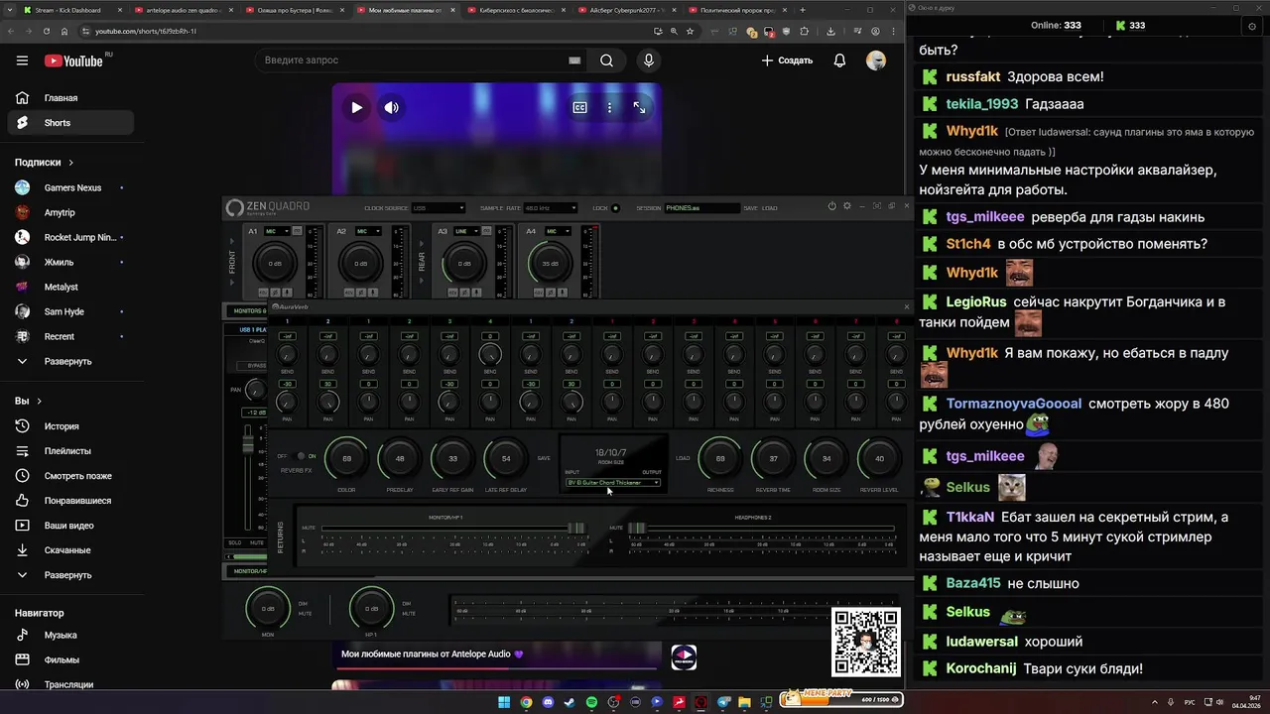Switch to the Айсберг Cyberpunk2077 tab
This screenshot has width=1270, height=714.
point(629,10)
